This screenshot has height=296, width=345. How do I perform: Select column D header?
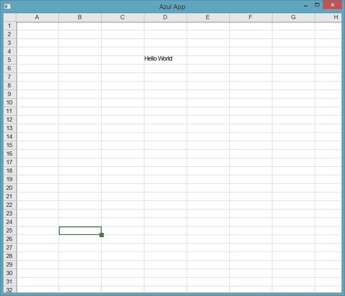pyautogui.click(x=165, y=17)
